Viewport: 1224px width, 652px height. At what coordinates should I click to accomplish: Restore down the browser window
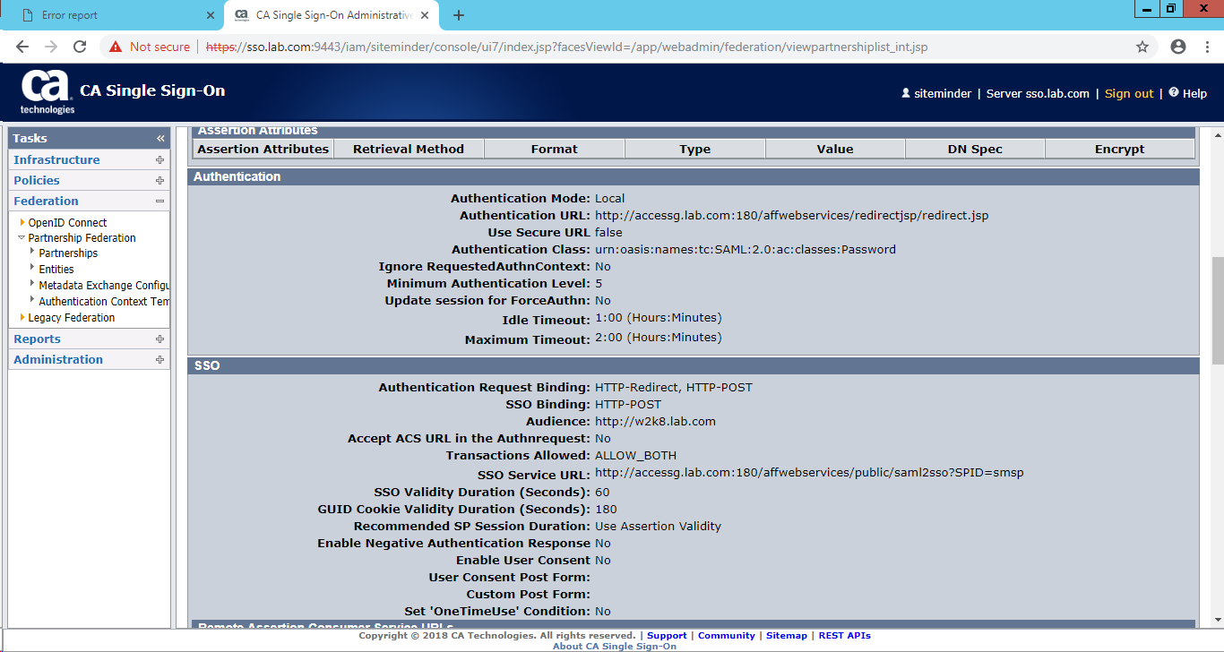point(1171,9)
